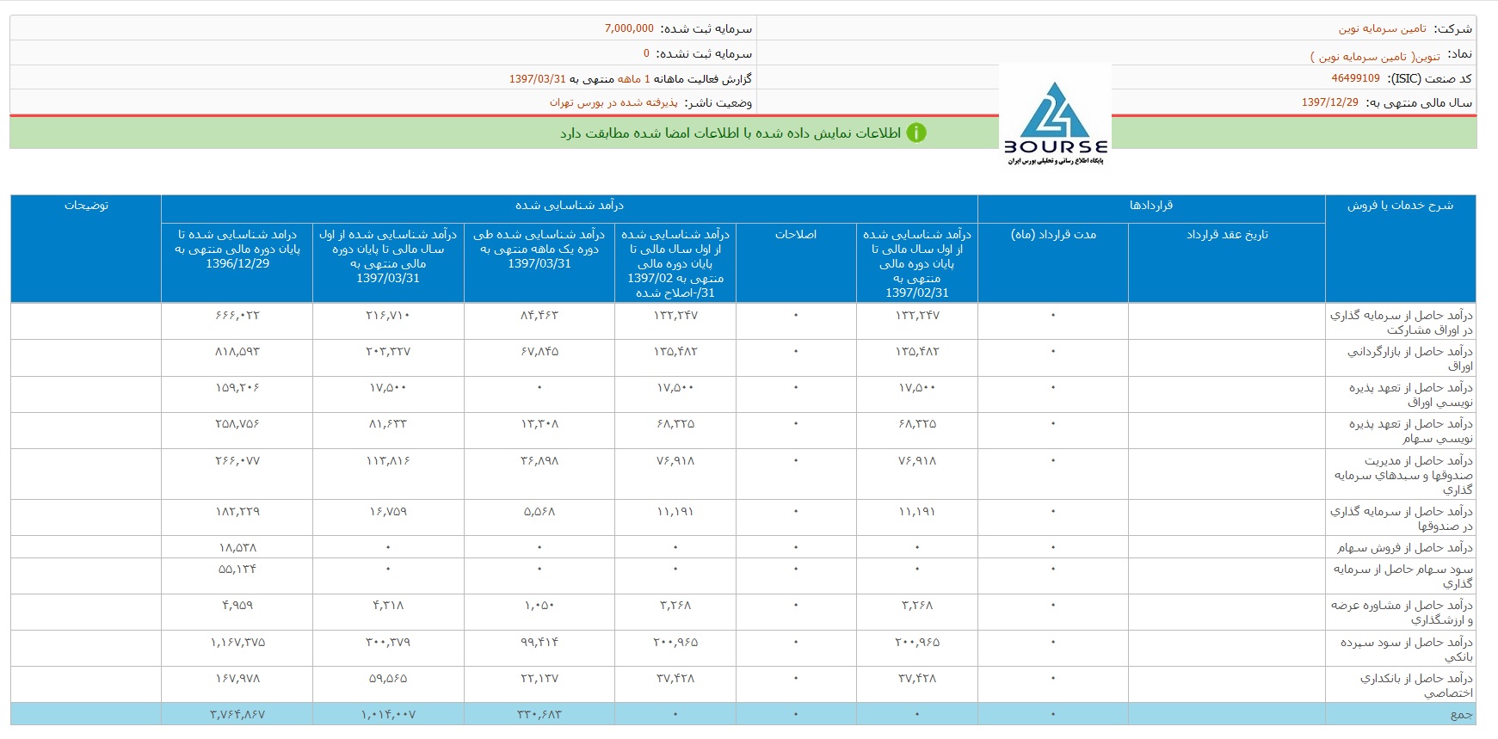
Task: Select cell value '۲۶۶,۰۷۷'
Action: (x=237, y=461)
